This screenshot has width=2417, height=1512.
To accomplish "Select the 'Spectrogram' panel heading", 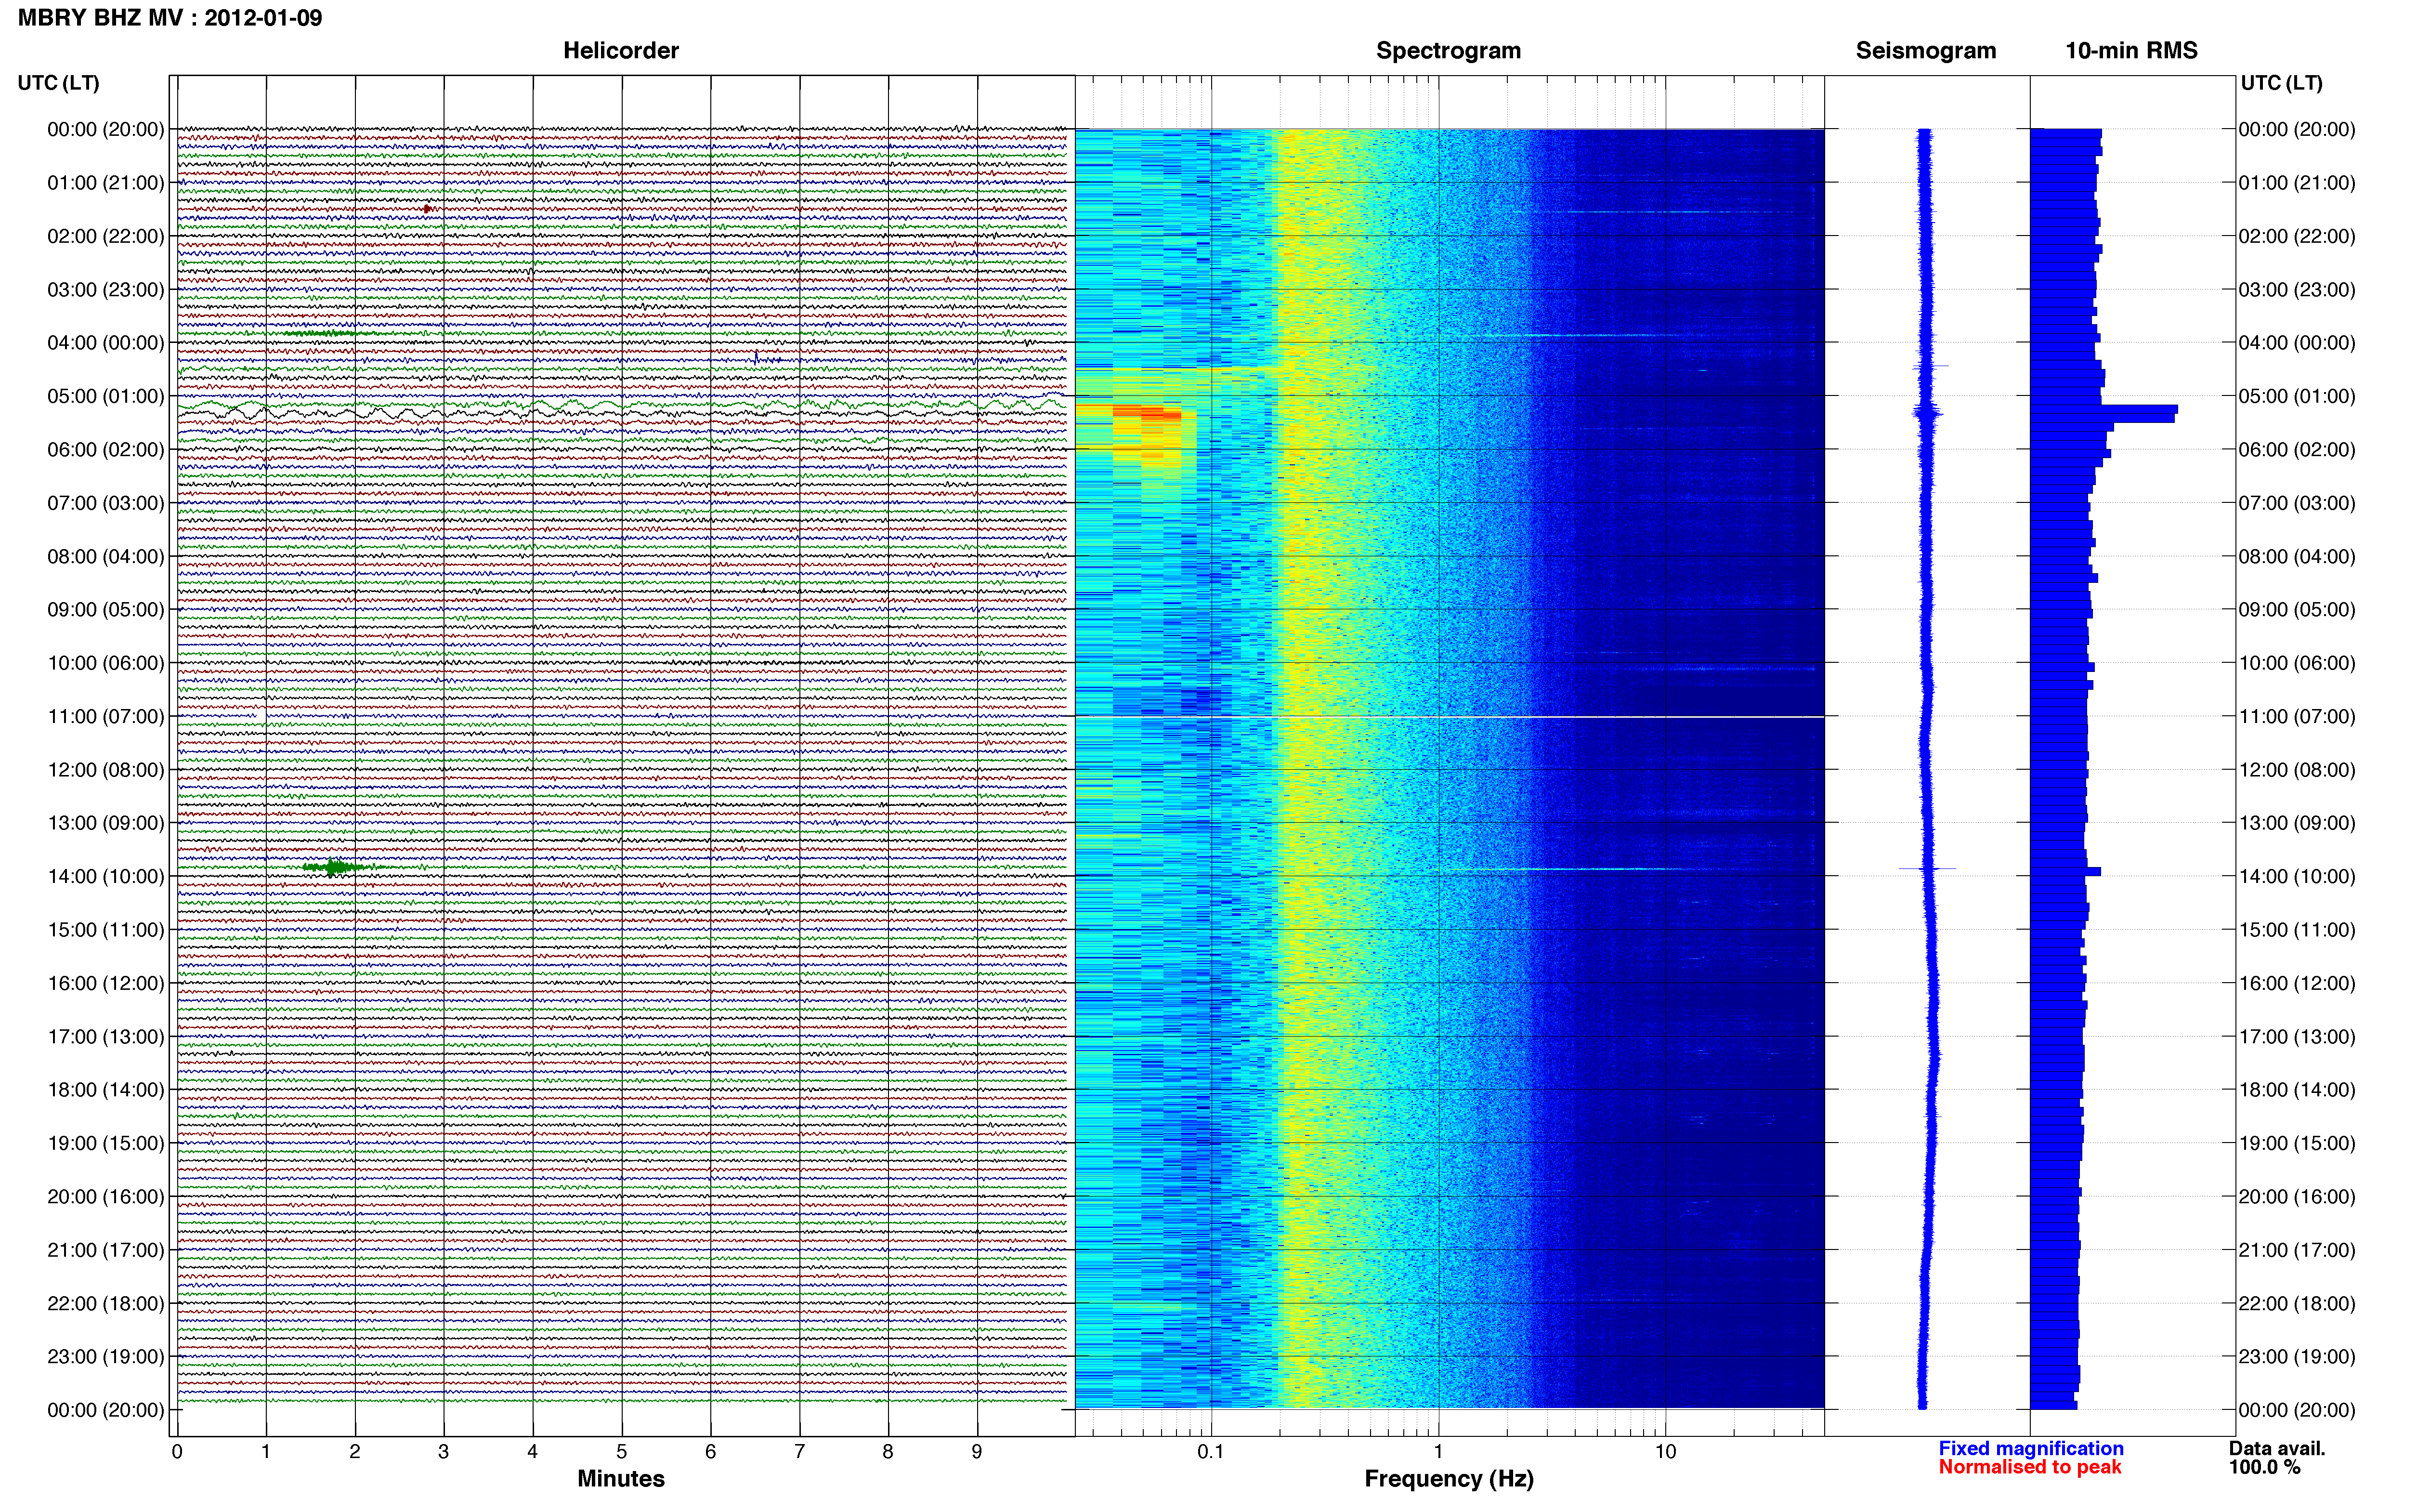I will (1449, 51).
